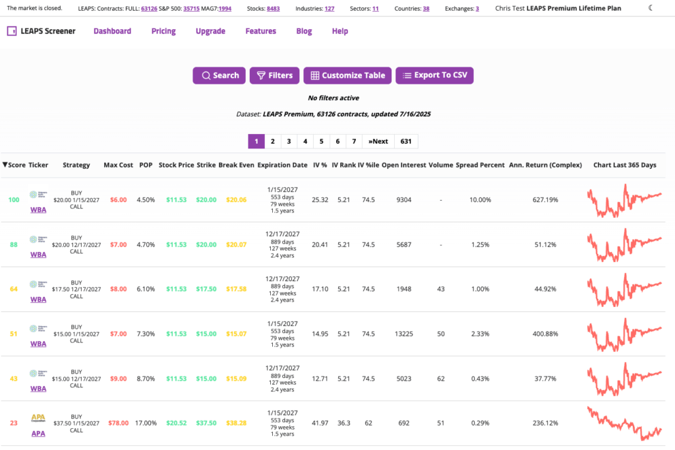675x450 pixels.
Task: Select the Pricing menu item
Action: point(163,31)
